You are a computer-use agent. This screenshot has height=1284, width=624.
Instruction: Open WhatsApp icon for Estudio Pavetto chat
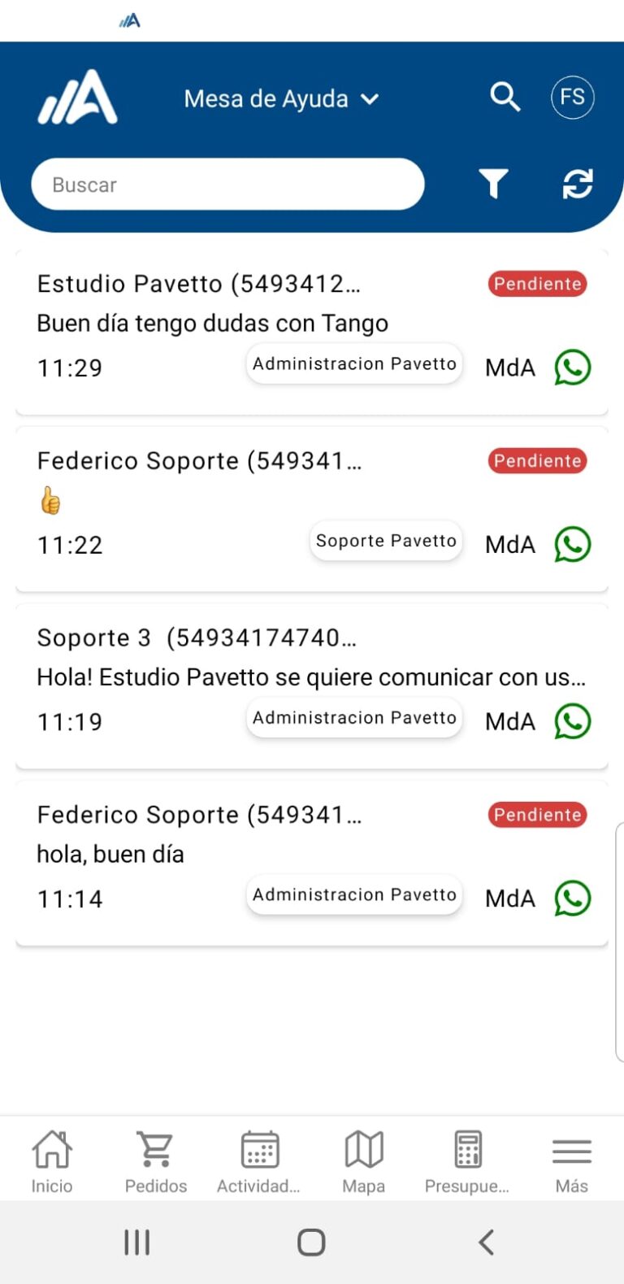coord(572,368)
